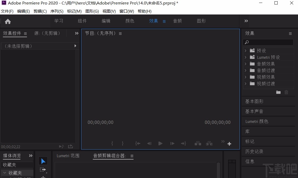Open transport overflow chevrons in Program monitor

(223, 141)
